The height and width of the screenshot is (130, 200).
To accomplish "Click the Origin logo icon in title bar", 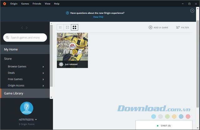I will click(x=4, y=4).
